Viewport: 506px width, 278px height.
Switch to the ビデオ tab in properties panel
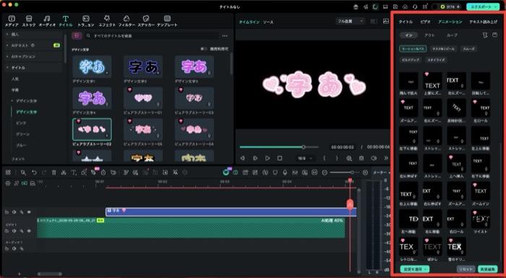(x=425, y=22)
